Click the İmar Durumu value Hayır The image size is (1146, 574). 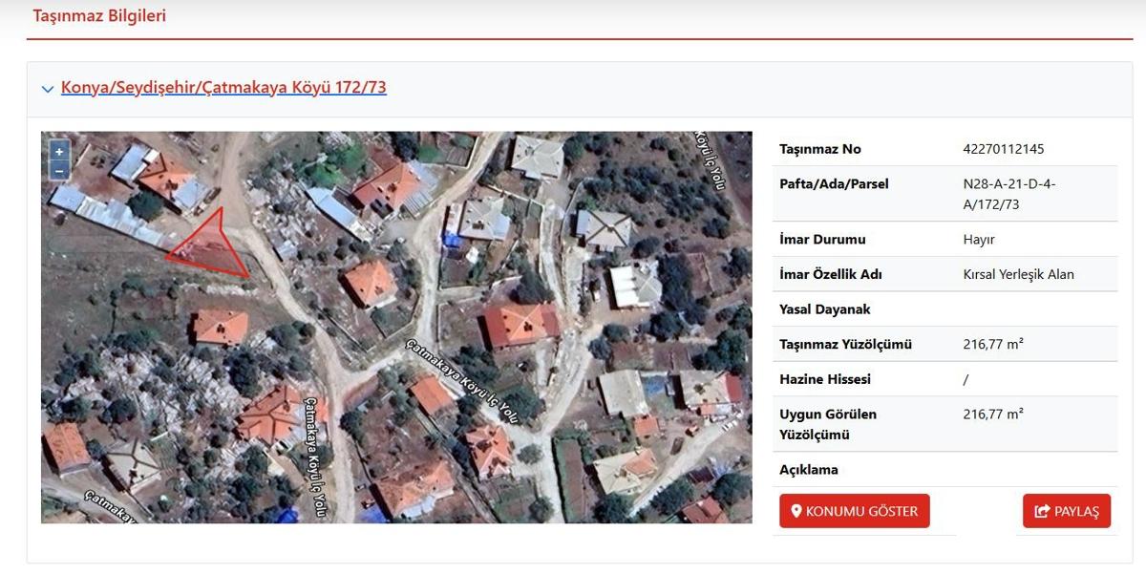[x=979, y=239]
